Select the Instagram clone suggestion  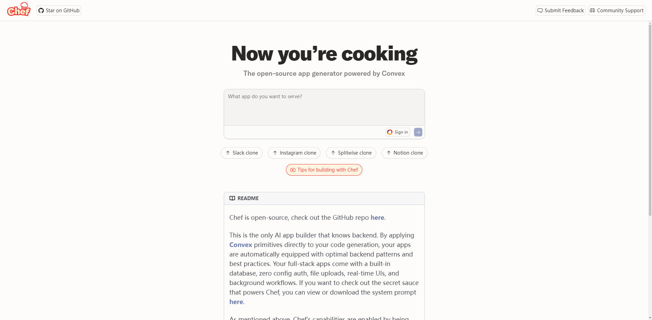click(294, 153)
